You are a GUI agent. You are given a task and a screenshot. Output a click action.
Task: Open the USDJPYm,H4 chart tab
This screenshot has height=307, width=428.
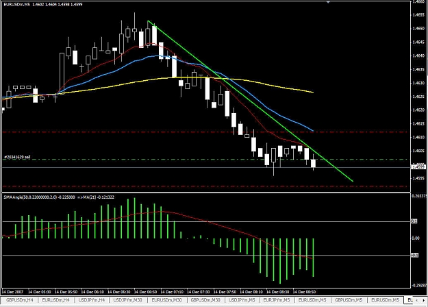(92, 300)
